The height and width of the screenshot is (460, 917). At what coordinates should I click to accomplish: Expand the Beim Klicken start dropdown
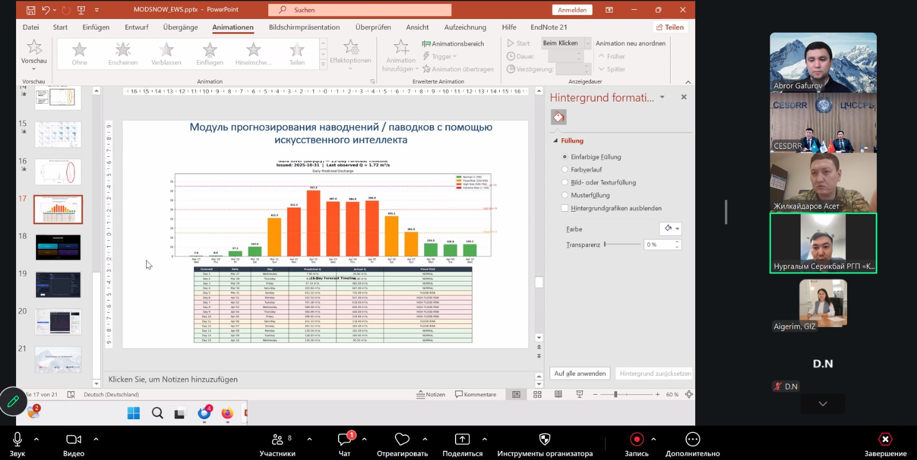(x=587, y=43)
